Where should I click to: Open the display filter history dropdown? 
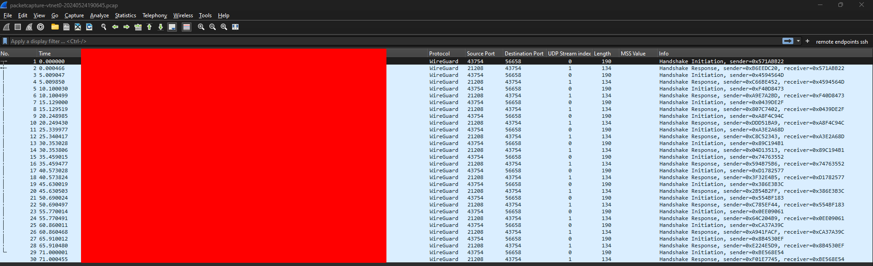click(x=798, y=41)
